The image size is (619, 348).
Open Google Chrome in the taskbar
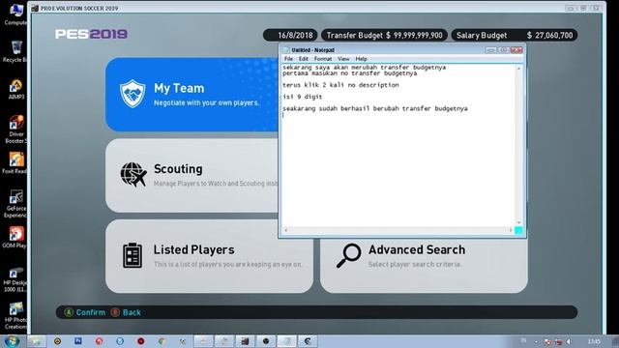[x=162, y=341]
